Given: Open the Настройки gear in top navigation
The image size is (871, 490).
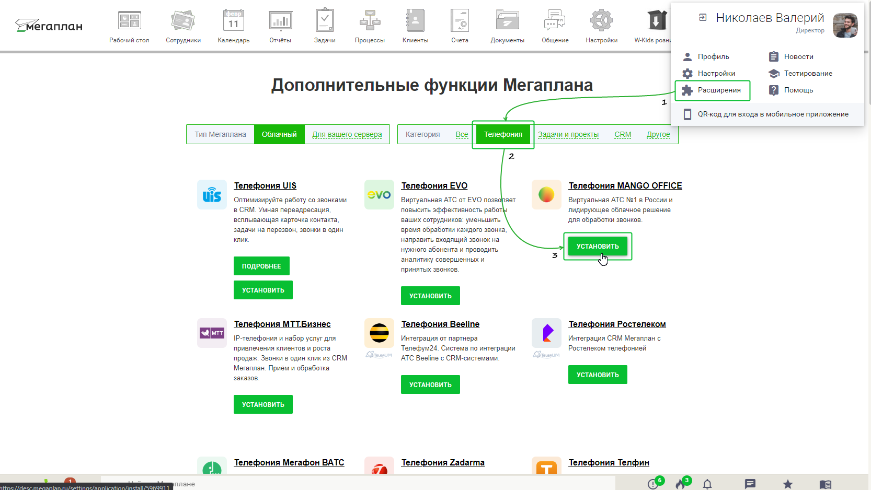Looking at the screenshot, I should [x=601, y=21].
